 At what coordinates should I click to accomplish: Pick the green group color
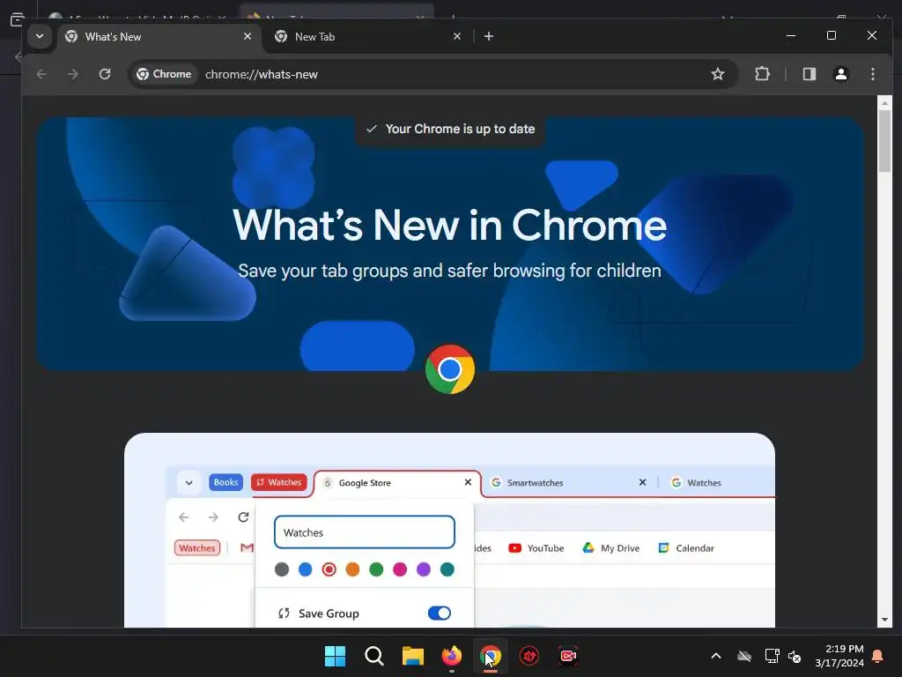(376, 569)
